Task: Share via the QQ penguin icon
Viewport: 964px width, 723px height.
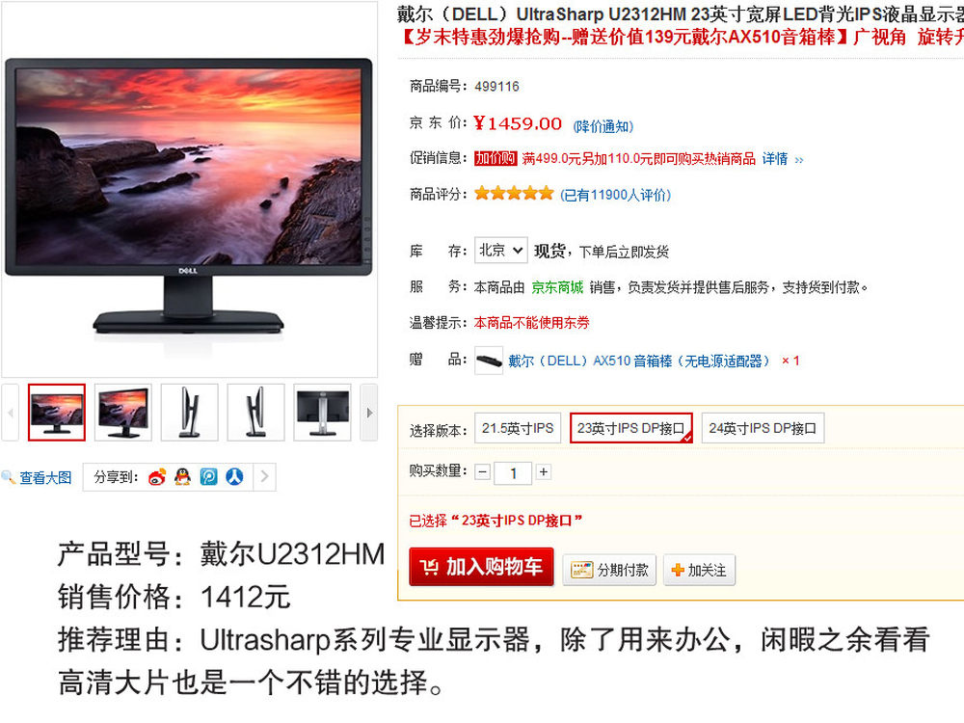Action: (x=182, y=476)
